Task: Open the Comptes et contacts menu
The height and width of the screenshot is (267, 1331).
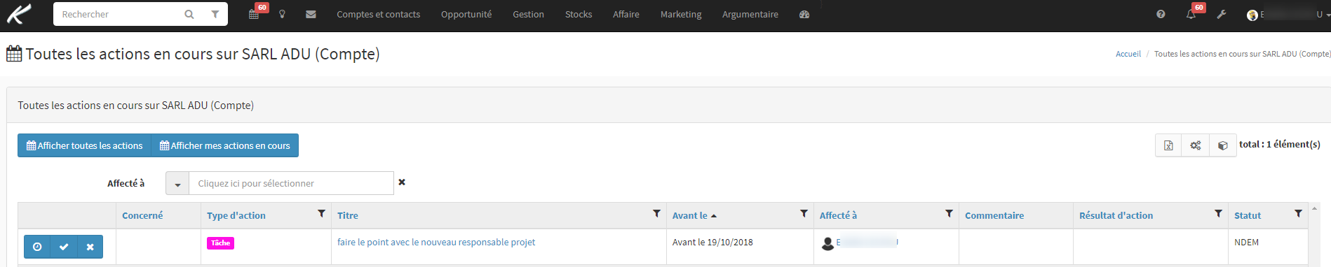Action: [x=378, y=14]
